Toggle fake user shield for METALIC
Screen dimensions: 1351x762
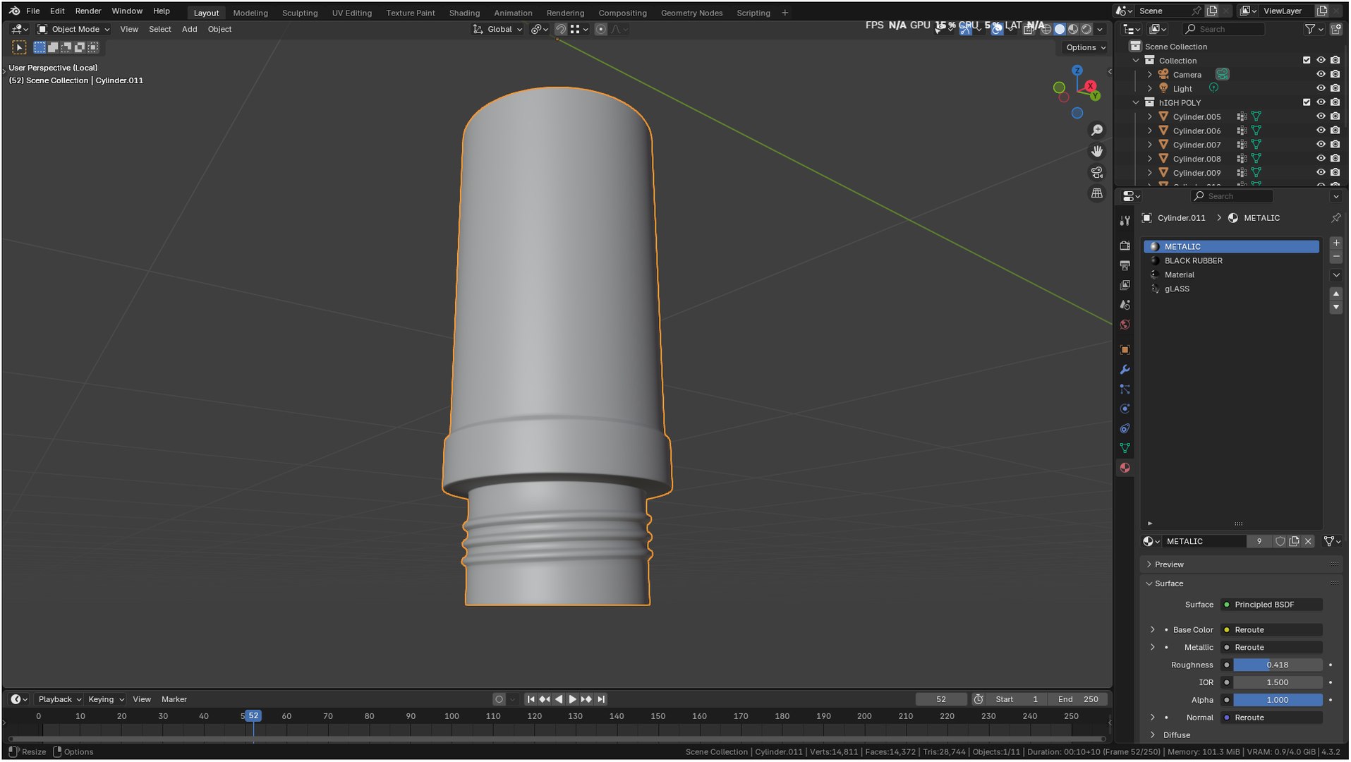1280,542
